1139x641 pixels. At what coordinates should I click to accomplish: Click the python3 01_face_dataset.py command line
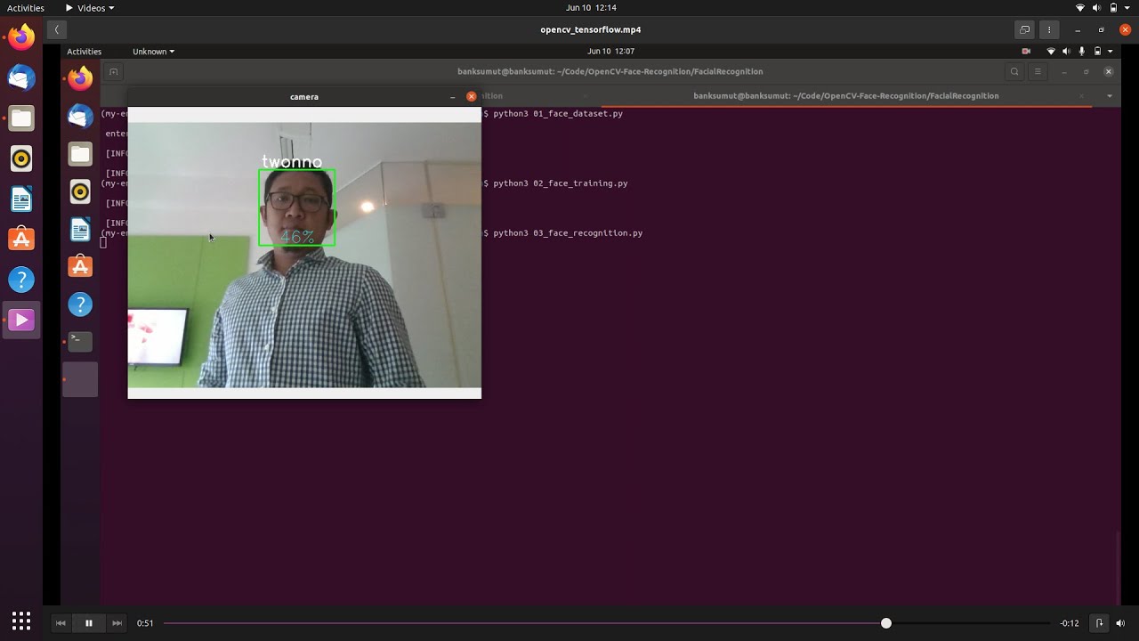coord(558,114)
